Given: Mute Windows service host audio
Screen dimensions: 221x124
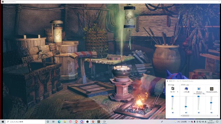Looking at the screenshot, I should tap(199, 113).
